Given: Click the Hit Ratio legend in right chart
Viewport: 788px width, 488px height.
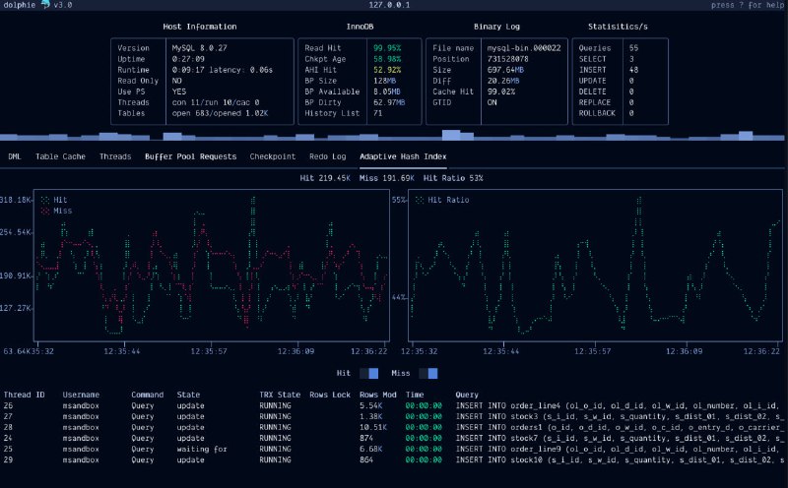Looking at the screenshot, I should tap(442, 200).
